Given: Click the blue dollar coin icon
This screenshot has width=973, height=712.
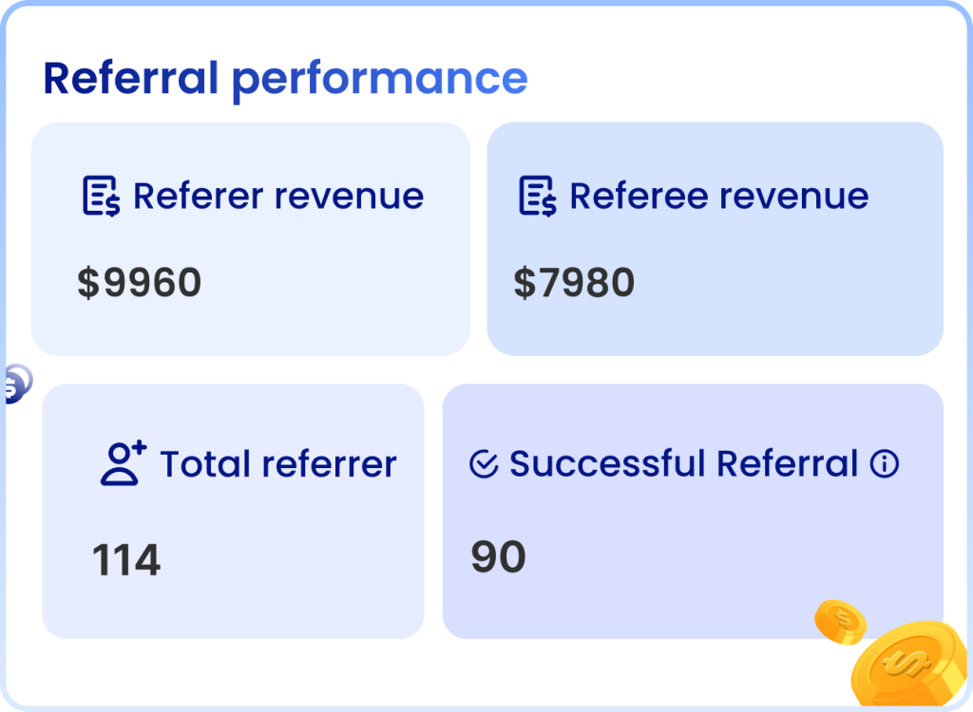Looking at the screenshot, I should pyautogui.click(x=17, y=384).
